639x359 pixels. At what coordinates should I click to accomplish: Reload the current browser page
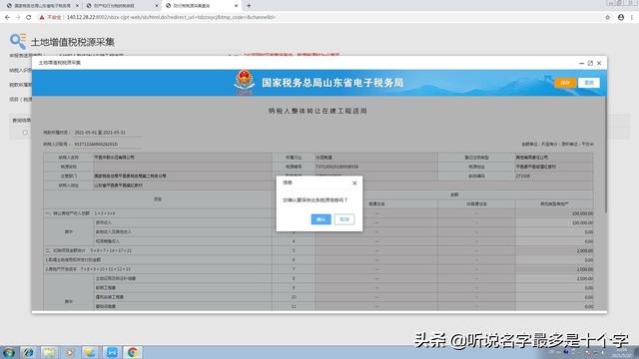29,18
